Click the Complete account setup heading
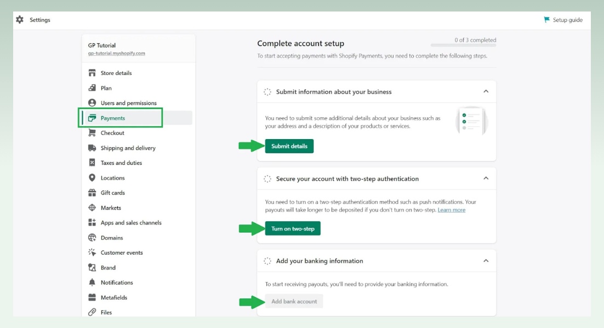The width and height of the screenshot is (604, 328). [x=300, y=43]
